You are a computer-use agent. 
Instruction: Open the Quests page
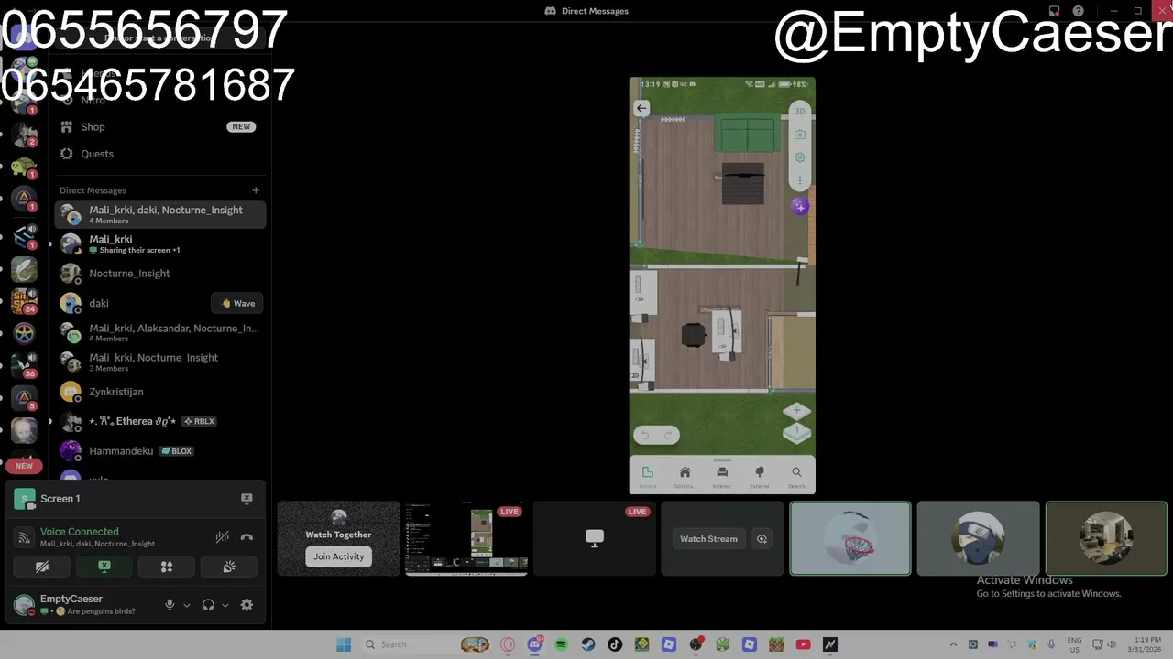click(x=160, y=154)
